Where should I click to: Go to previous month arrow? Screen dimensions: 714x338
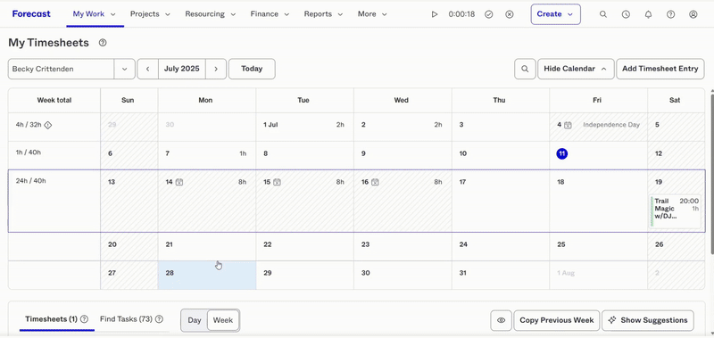click(x=147, y=70)
